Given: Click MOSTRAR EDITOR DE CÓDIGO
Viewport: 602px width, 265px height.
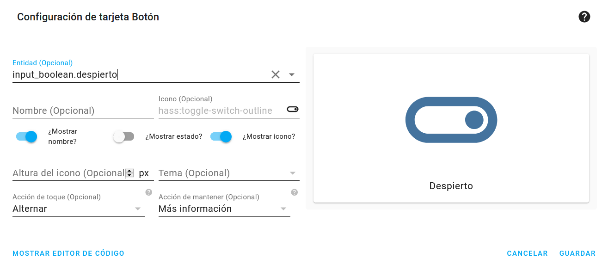Looking at the screenshot, I should (68, 253).
